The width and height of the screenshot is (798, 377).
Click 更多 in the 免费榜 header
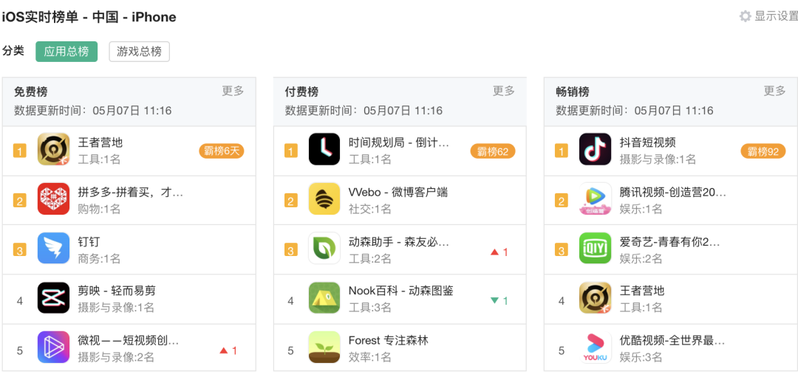[x=233, y=91]
